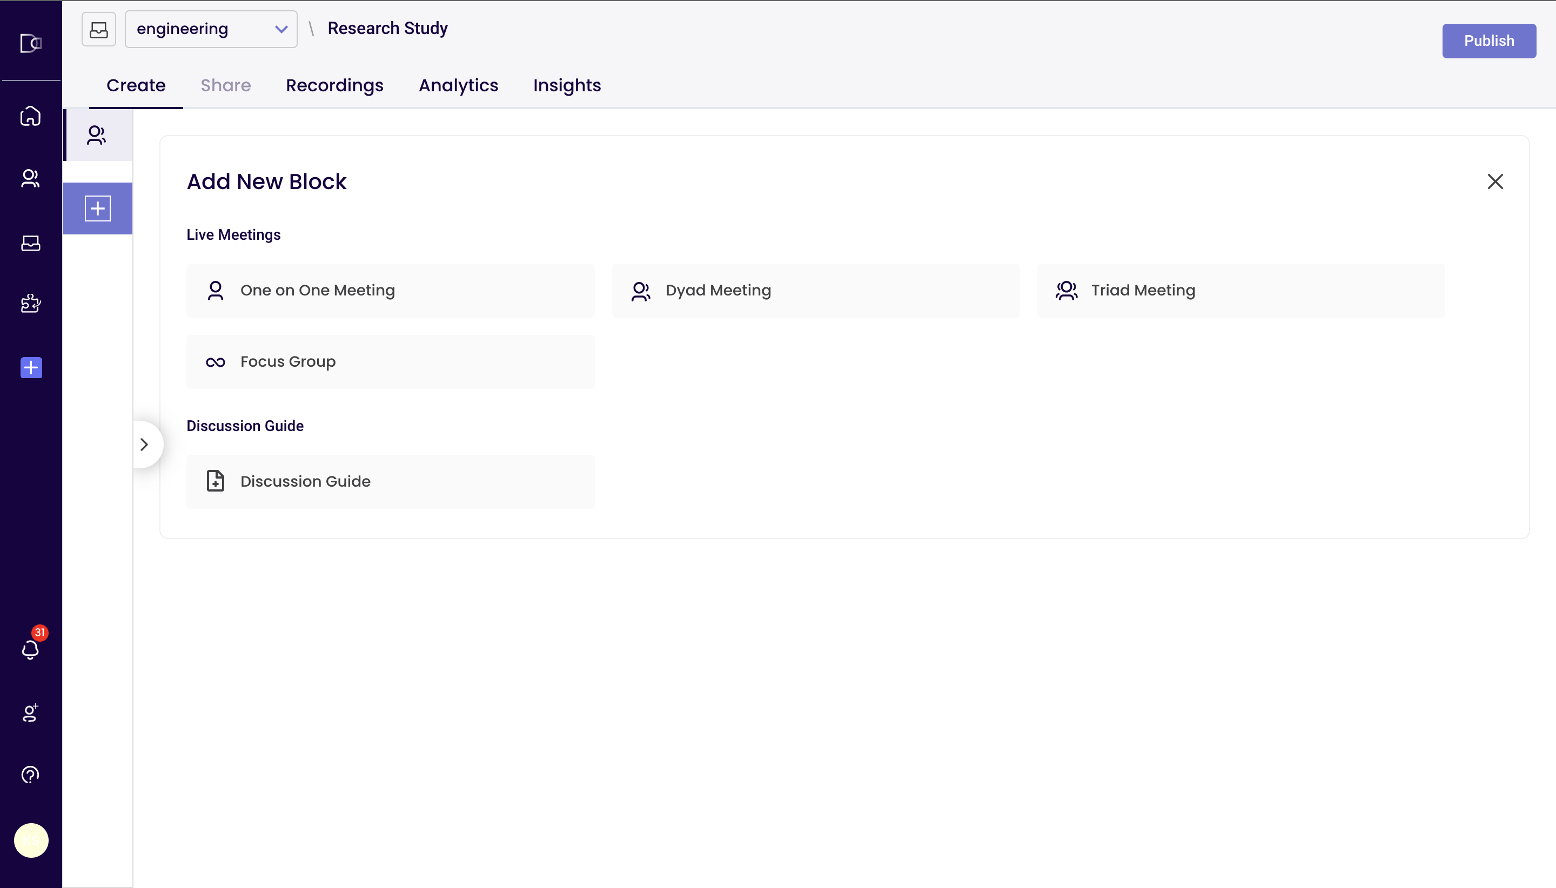Click the Discussion Guide section heading
The image size is (1556, 888).
pos(245,426)
